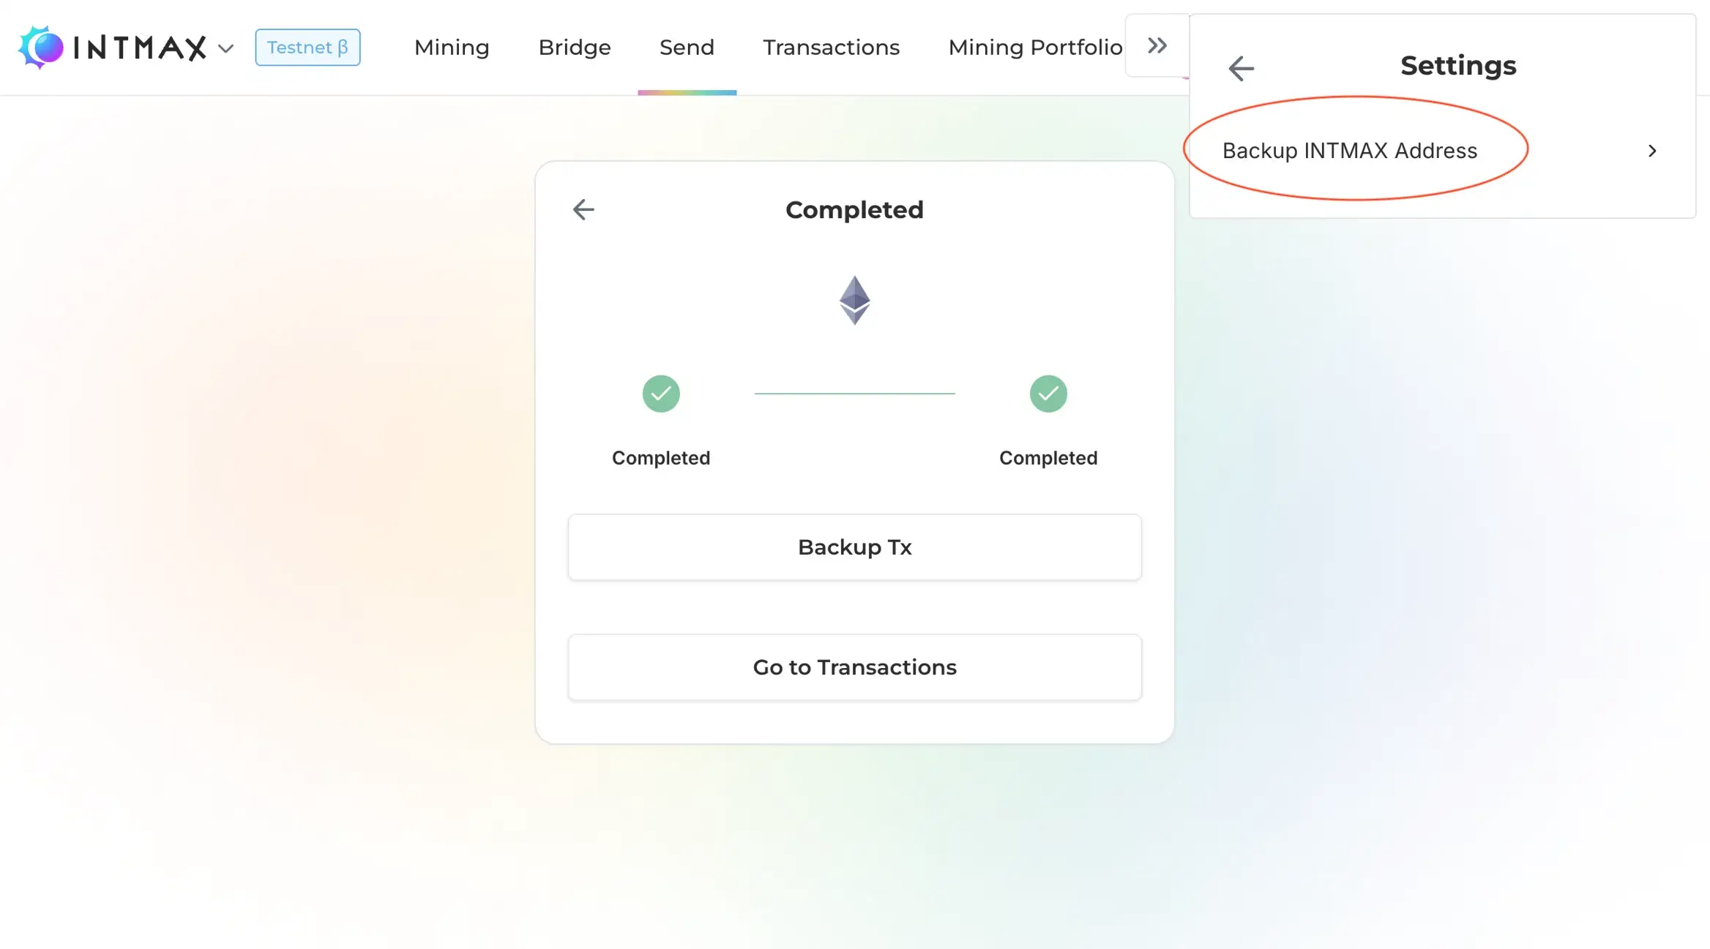Viewport: 1710px width, 949px height.
Task: Click the Testnet β badge
Action: [x=307, y=48]
